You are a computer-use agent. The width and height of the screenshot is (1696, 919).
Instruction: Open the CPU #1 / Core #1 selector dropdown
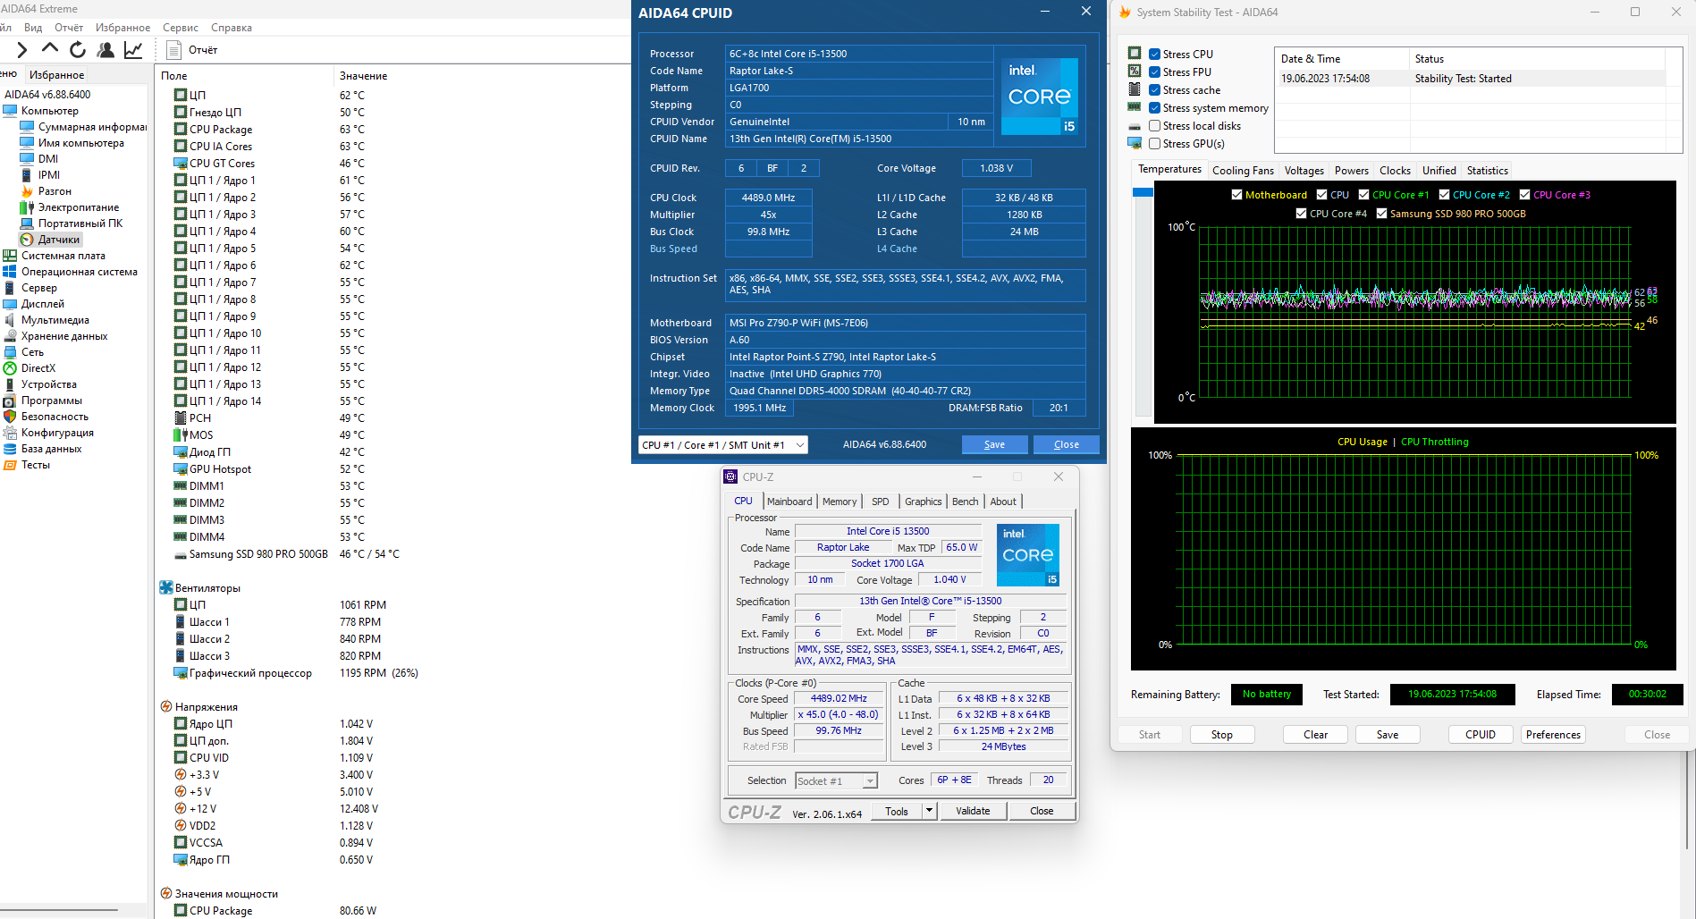tap(723, 444)
